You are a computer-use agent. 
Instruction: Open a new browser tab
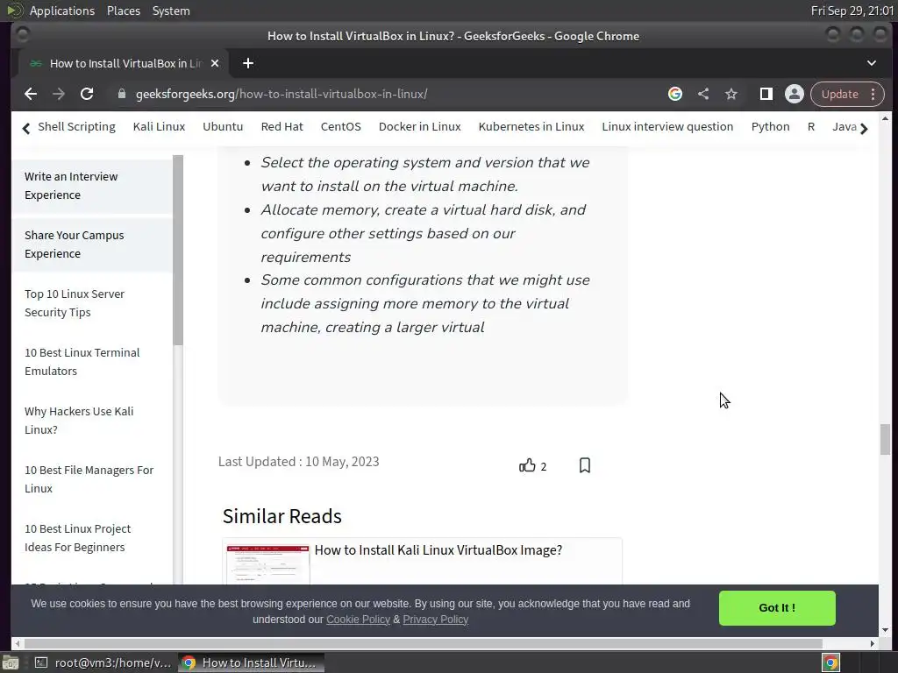(248, 63)
